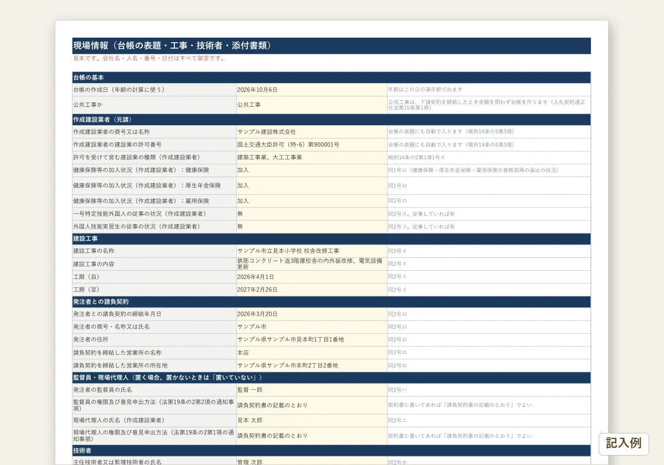Click the start date 2026年4月1日
664x465 pixels.
click(x=312, y=277)
